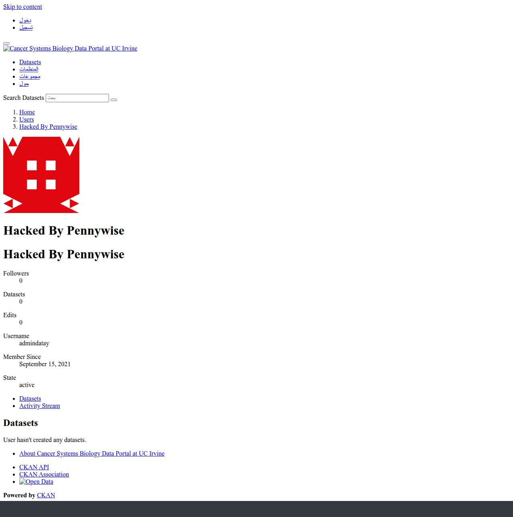513x517 pixels.
Task: Toggle the small navigation menu button
Action: point(6,43)
